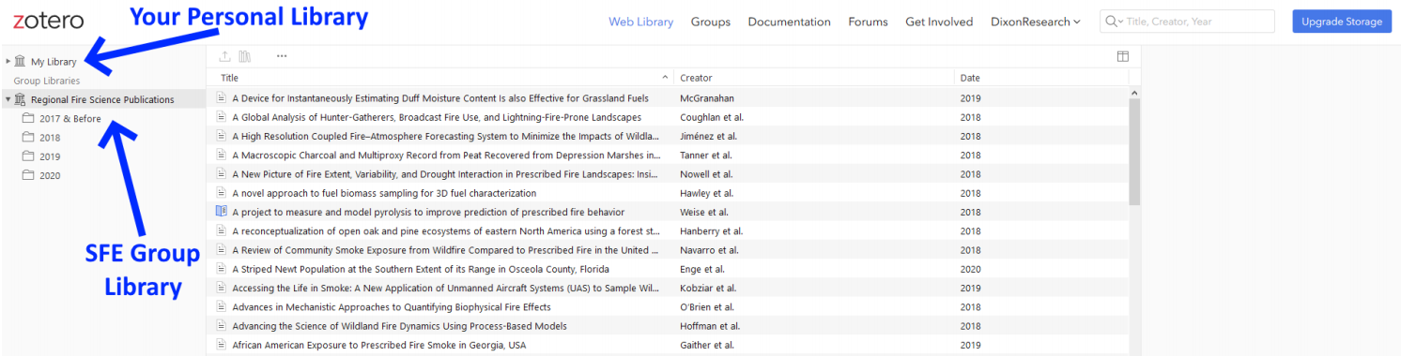Click document icon beside 'A reconceptualization of open oak'

[222, 230]
